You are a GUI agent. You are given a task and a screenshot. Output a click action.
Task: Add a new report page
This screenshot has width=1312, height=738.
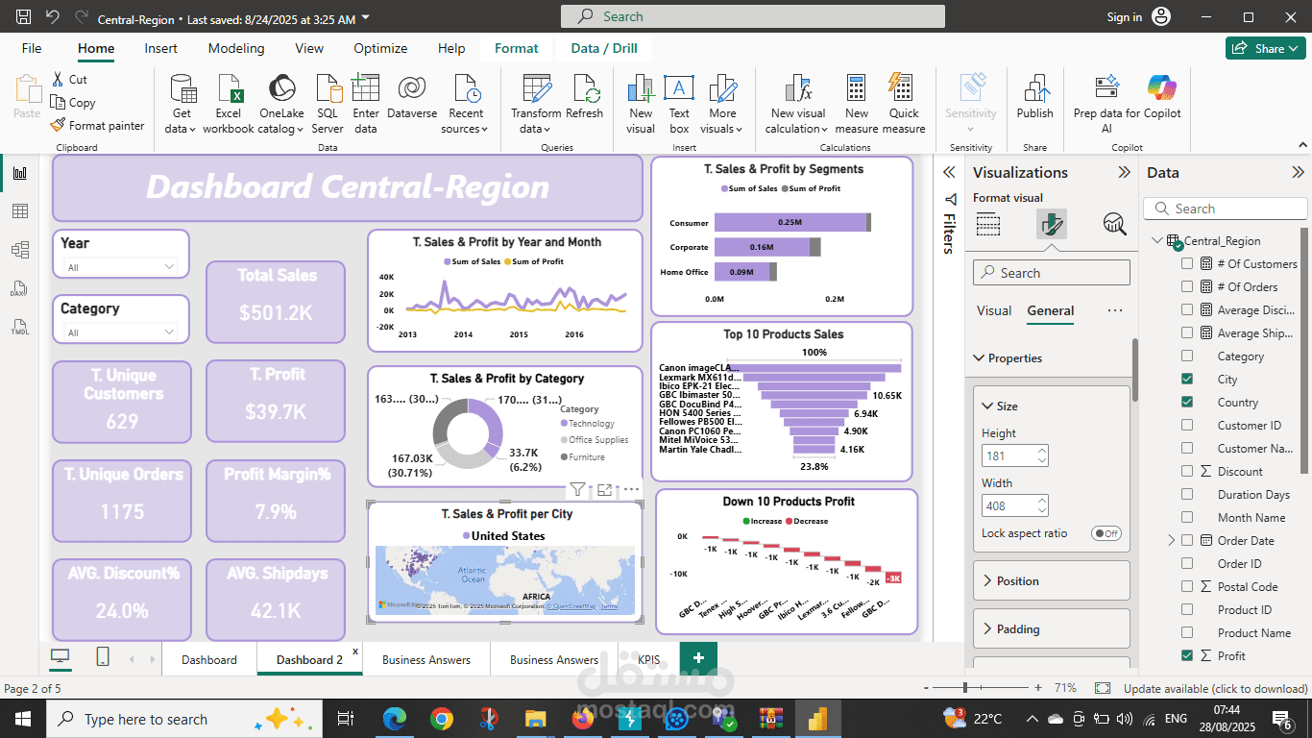pyautogui.click(x=698, y=658)
